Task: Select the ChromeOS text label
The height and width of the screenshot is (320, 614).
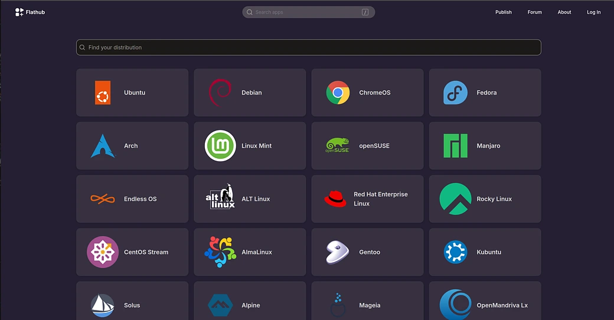Action: tap(375, 93)
